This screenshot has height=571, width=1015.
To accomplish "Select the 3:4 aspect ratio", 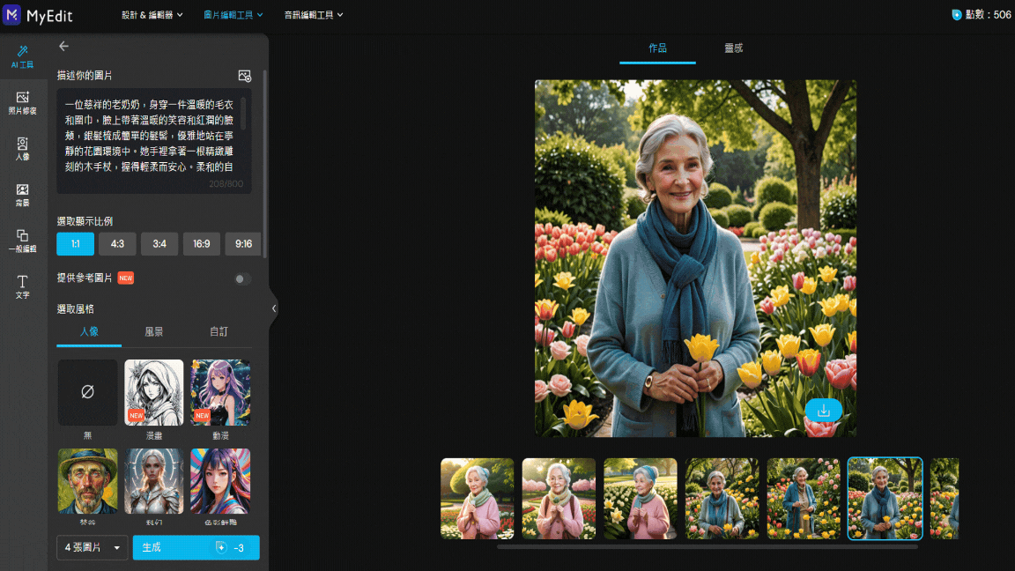I will (159, 244).
